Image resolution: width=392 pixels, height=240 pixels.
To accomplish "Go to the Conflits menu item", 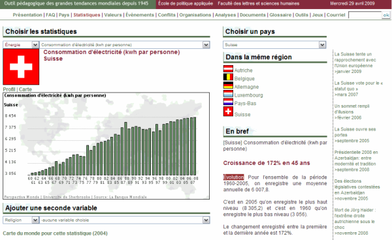I will click(167, 15).
